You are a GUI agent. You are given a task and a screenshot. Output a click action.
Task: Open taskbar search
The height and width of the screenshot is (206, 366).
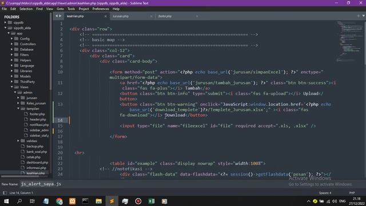[19, 201]
